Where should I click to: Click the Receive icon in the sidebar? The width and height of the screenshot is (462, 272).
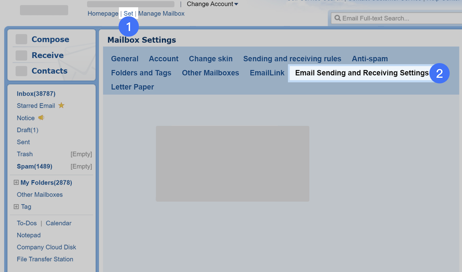tap(22, 55)
